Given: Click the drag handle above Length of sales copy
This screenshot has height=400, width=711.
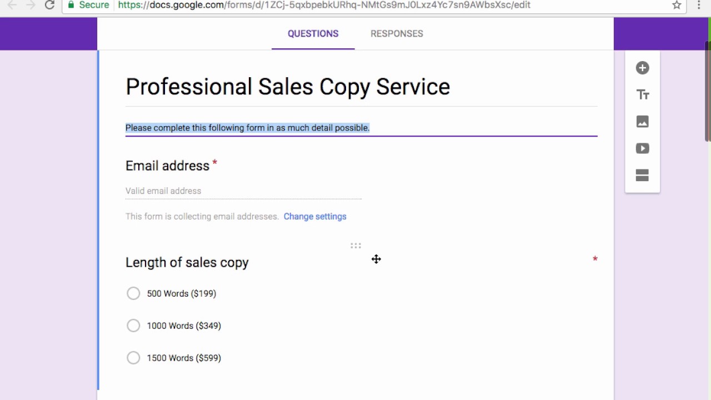Looking at the screenshot, I should [355, 246].
